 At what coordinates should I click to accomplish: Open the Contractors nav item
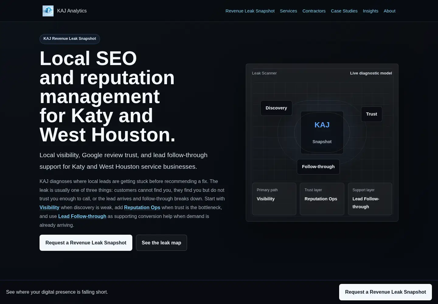tap(314, 11)
